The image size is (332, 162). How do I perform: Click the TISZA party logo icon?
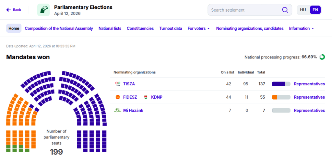(118, 84)
